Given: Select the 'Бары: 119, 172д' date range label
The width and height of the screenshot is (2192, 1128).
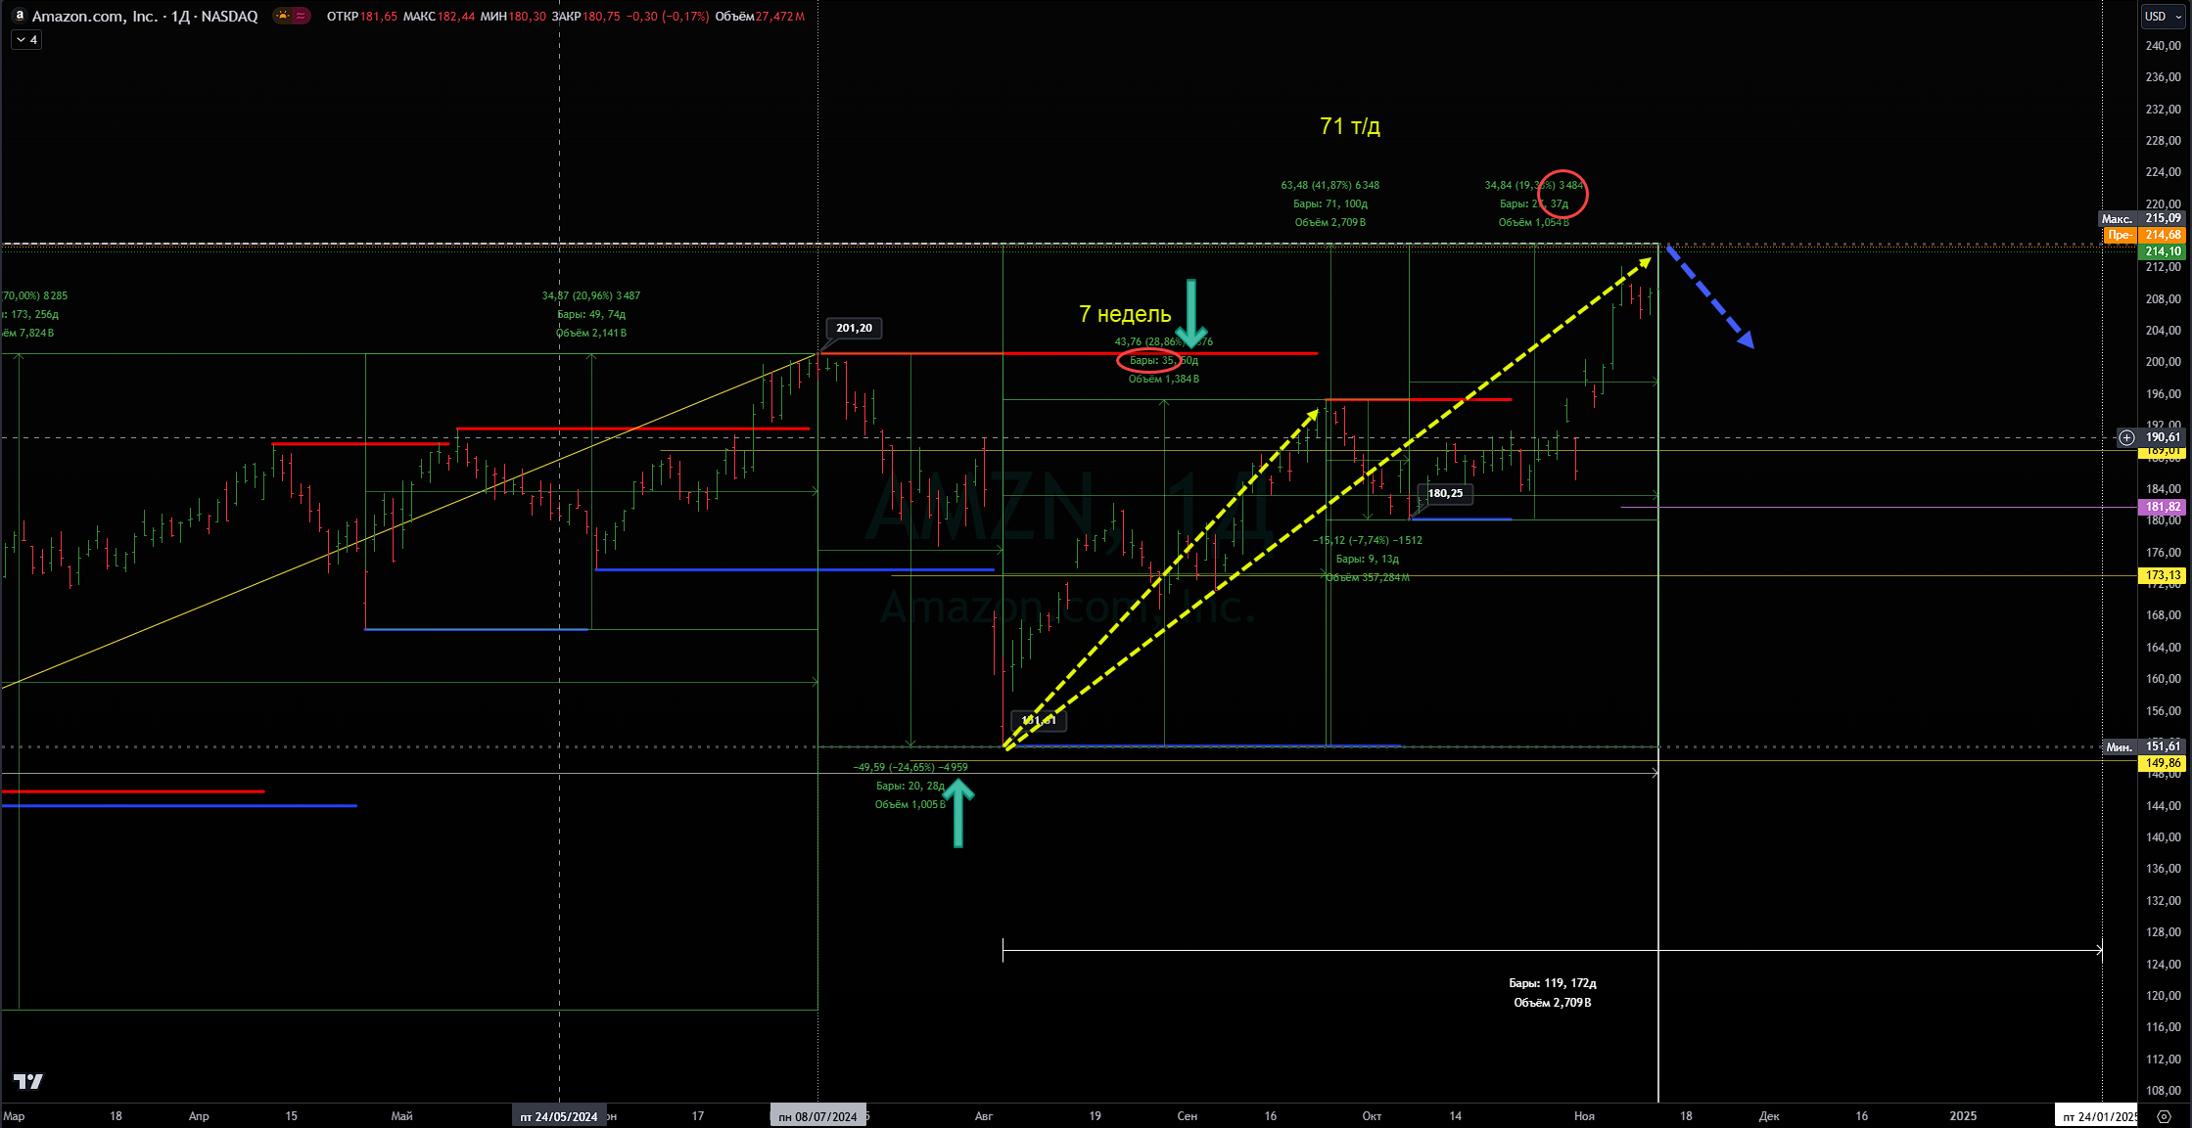Looking at the screenshot, I should coord(1553,983).
